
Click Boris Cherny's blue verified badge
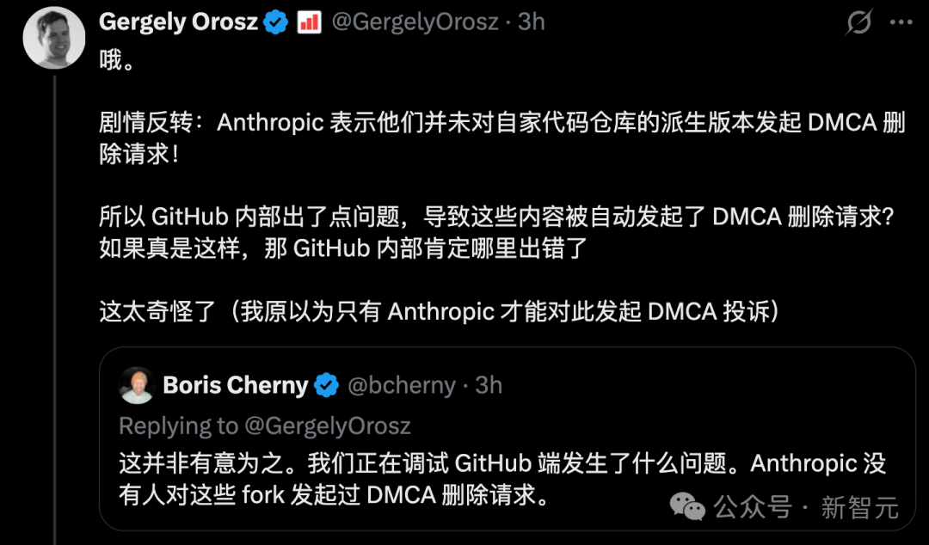click(326, 385)
